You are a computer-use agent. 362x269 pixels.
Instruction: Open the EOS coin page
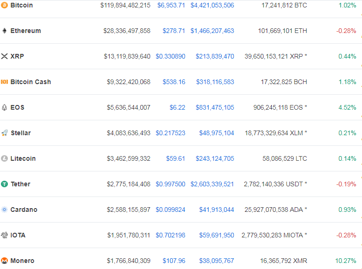pyautogui.click(x=17, y=107)
